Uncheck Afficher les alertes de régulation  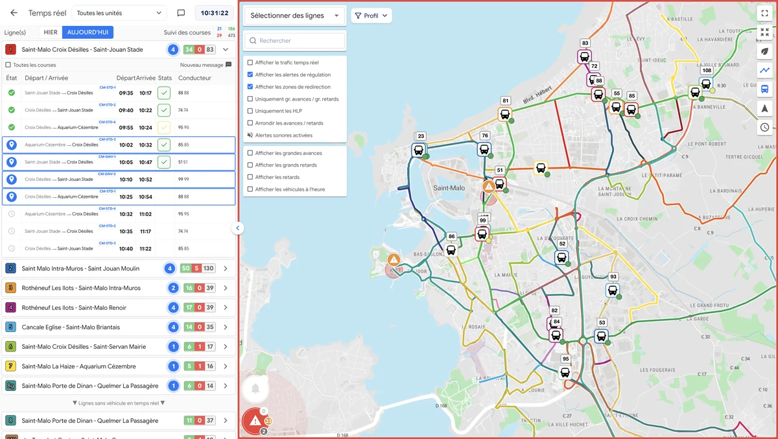[x=250, y=75]
